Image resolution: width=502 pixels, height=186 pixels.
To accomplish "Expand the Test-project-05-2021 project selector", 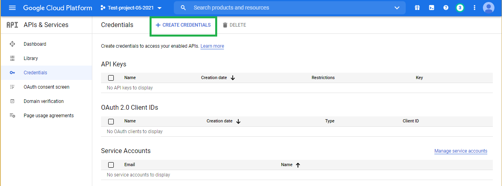I will (131, 8).
